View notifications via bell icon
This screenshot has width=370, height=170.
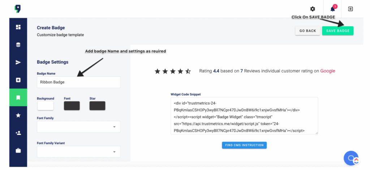(x=333, y=9)
